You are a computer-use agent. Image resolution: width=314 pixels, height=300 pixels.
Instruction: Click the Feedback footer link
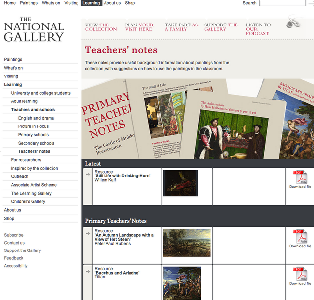(x=14, y=258)
